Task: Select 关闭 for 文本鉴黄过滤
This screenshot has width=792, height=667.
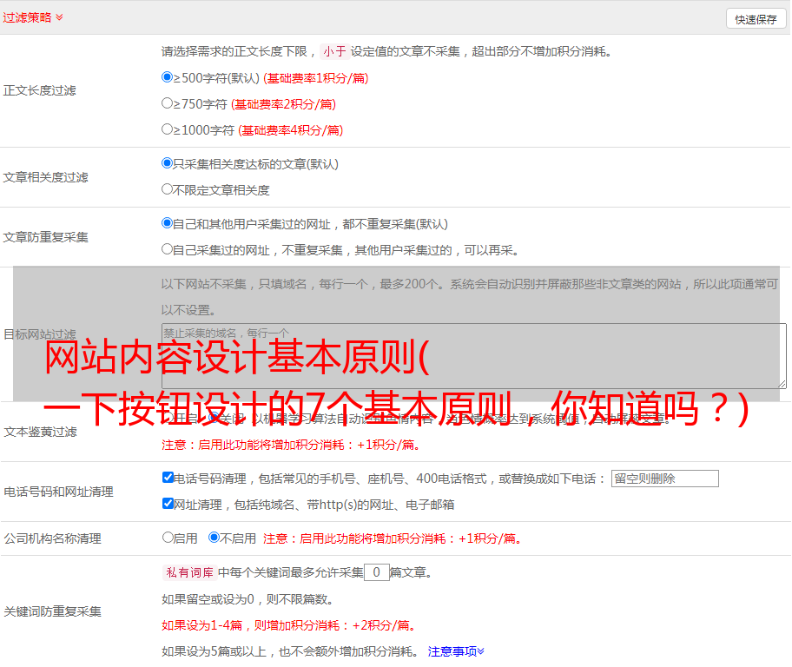Action: [213, 418]
